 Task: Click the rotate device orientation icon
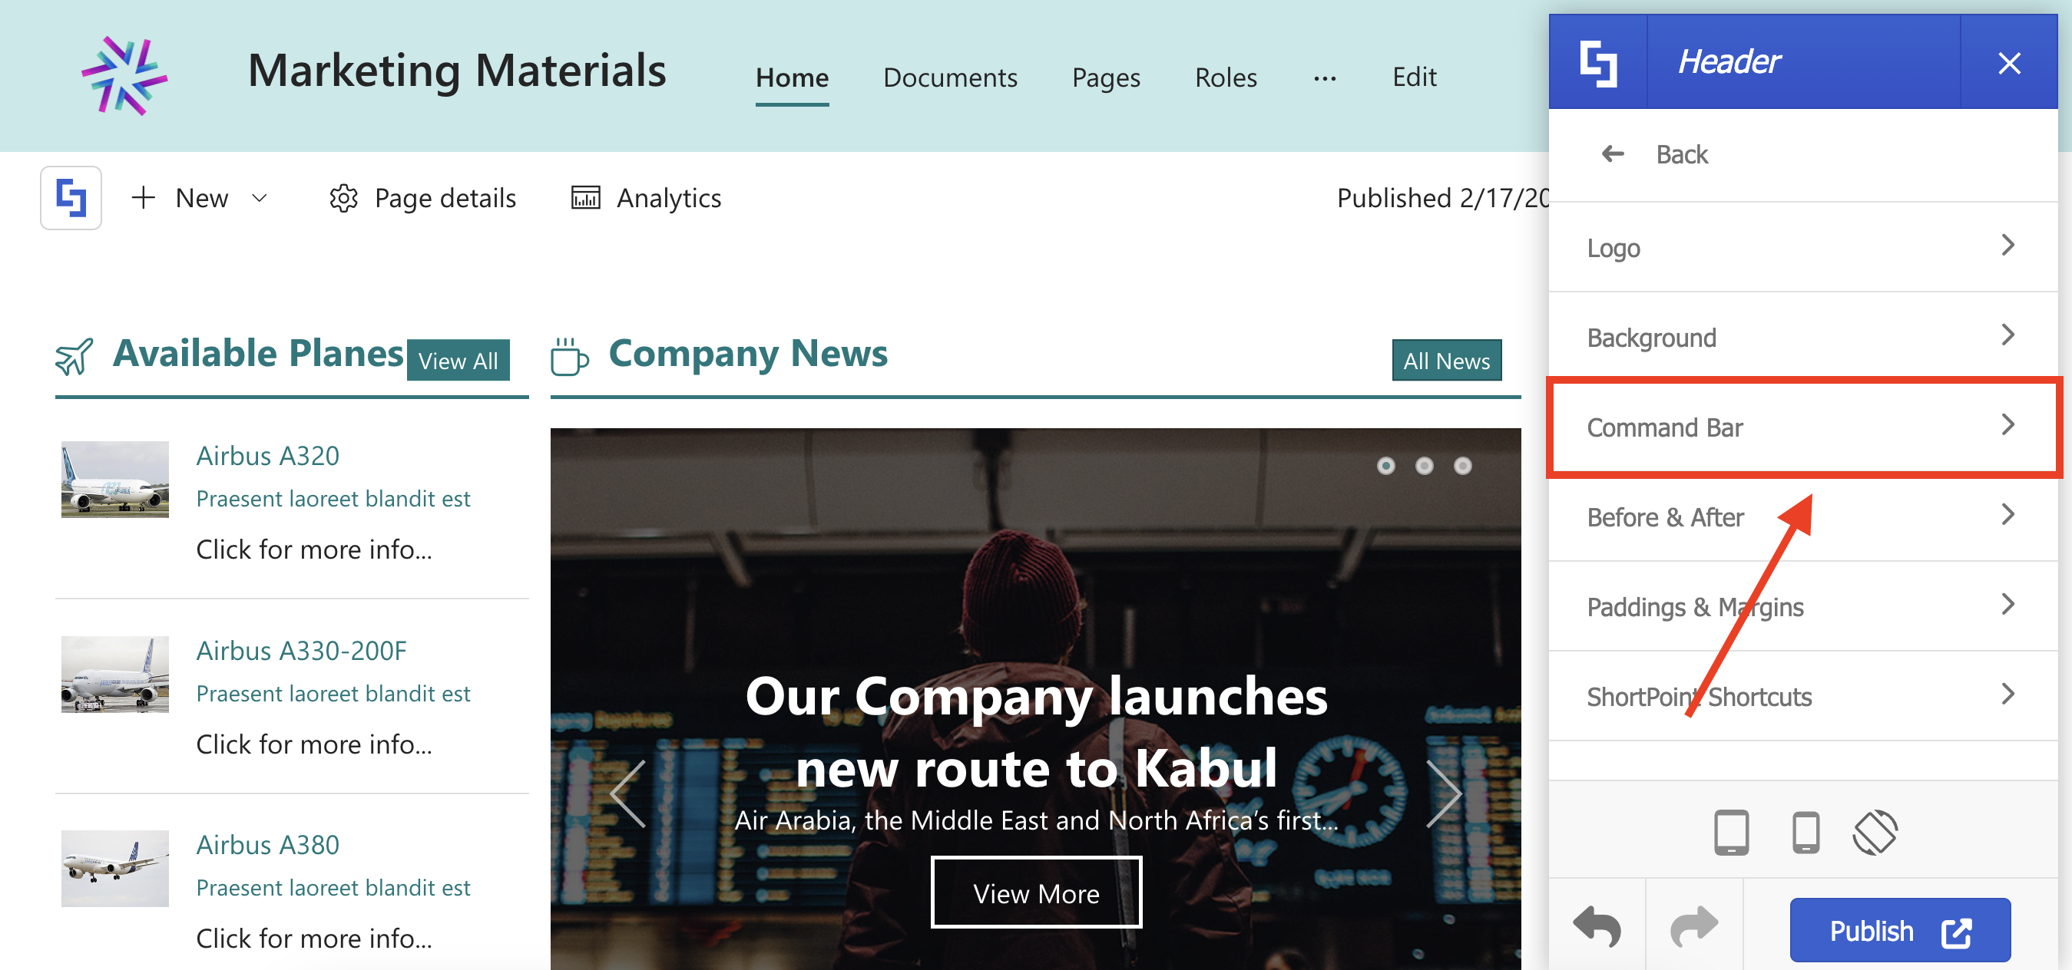1875,832
